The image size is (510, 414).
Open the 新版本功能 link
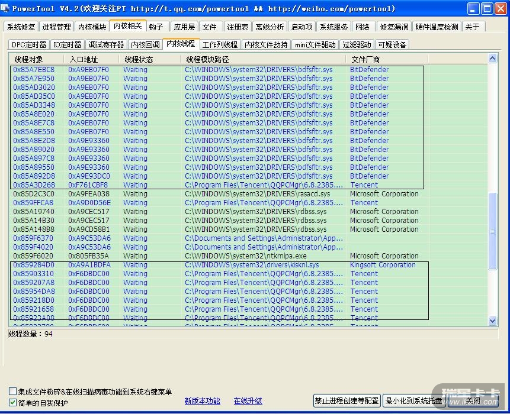(x=203, y=401)
